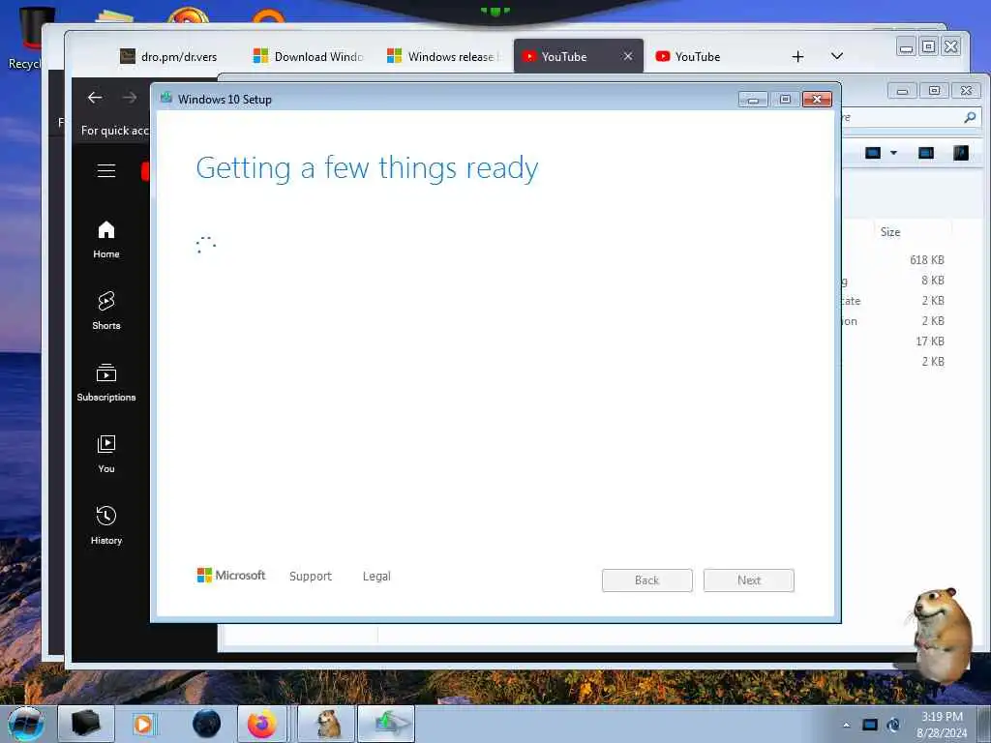The width and height of the screenshot is (991, 743).
Task: Click the Back button in Setup
Action: (x=647, y=580)
